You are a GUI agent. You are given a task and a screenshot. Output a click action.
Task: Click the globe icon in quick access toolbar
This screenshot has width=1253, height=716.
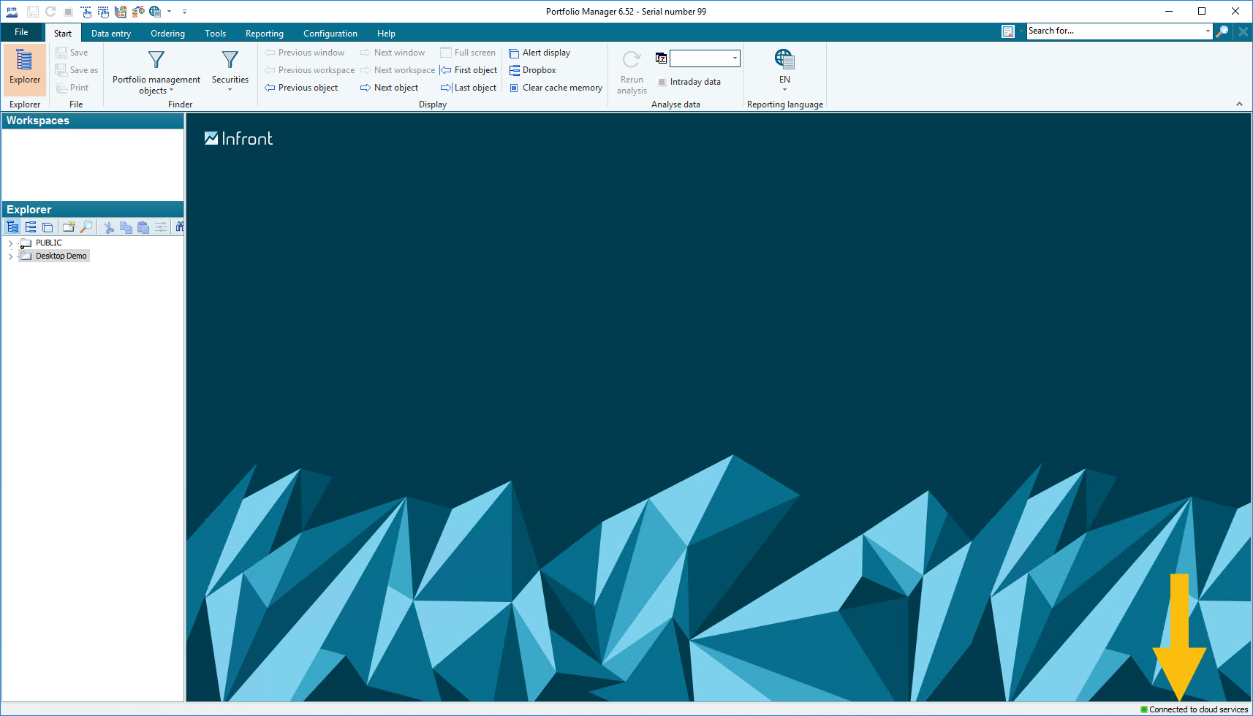click(x=154, y=12)
